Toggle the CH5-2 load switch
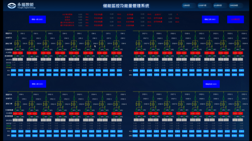 click(x=74, y=38)
